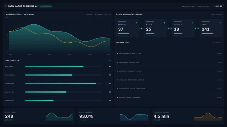227x127 pixels.
Task: Open the crew.assigned Riverside Block feed entry
Action: pyautogui.click(x=169, y=62)
